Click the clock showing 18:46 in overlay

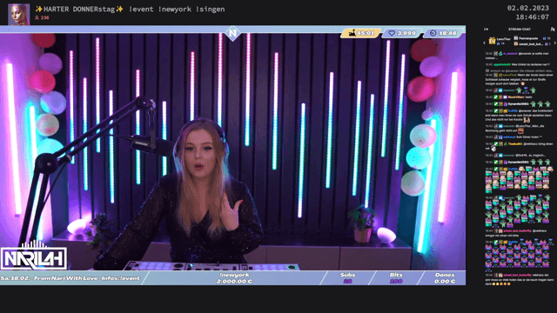[444, 33]
